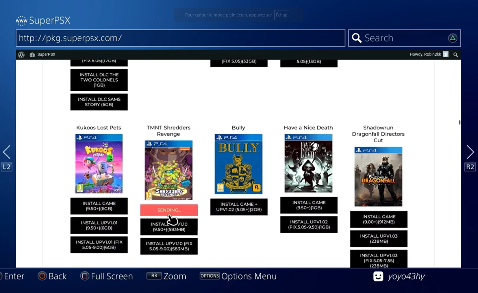478x293 pixels.
Task: Go to previous page with left arrow
Action: point(7,152)
